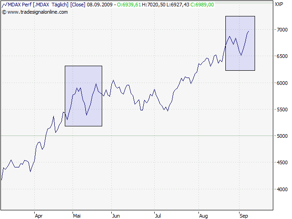Click the 4500 price axis label

[282, 162]
